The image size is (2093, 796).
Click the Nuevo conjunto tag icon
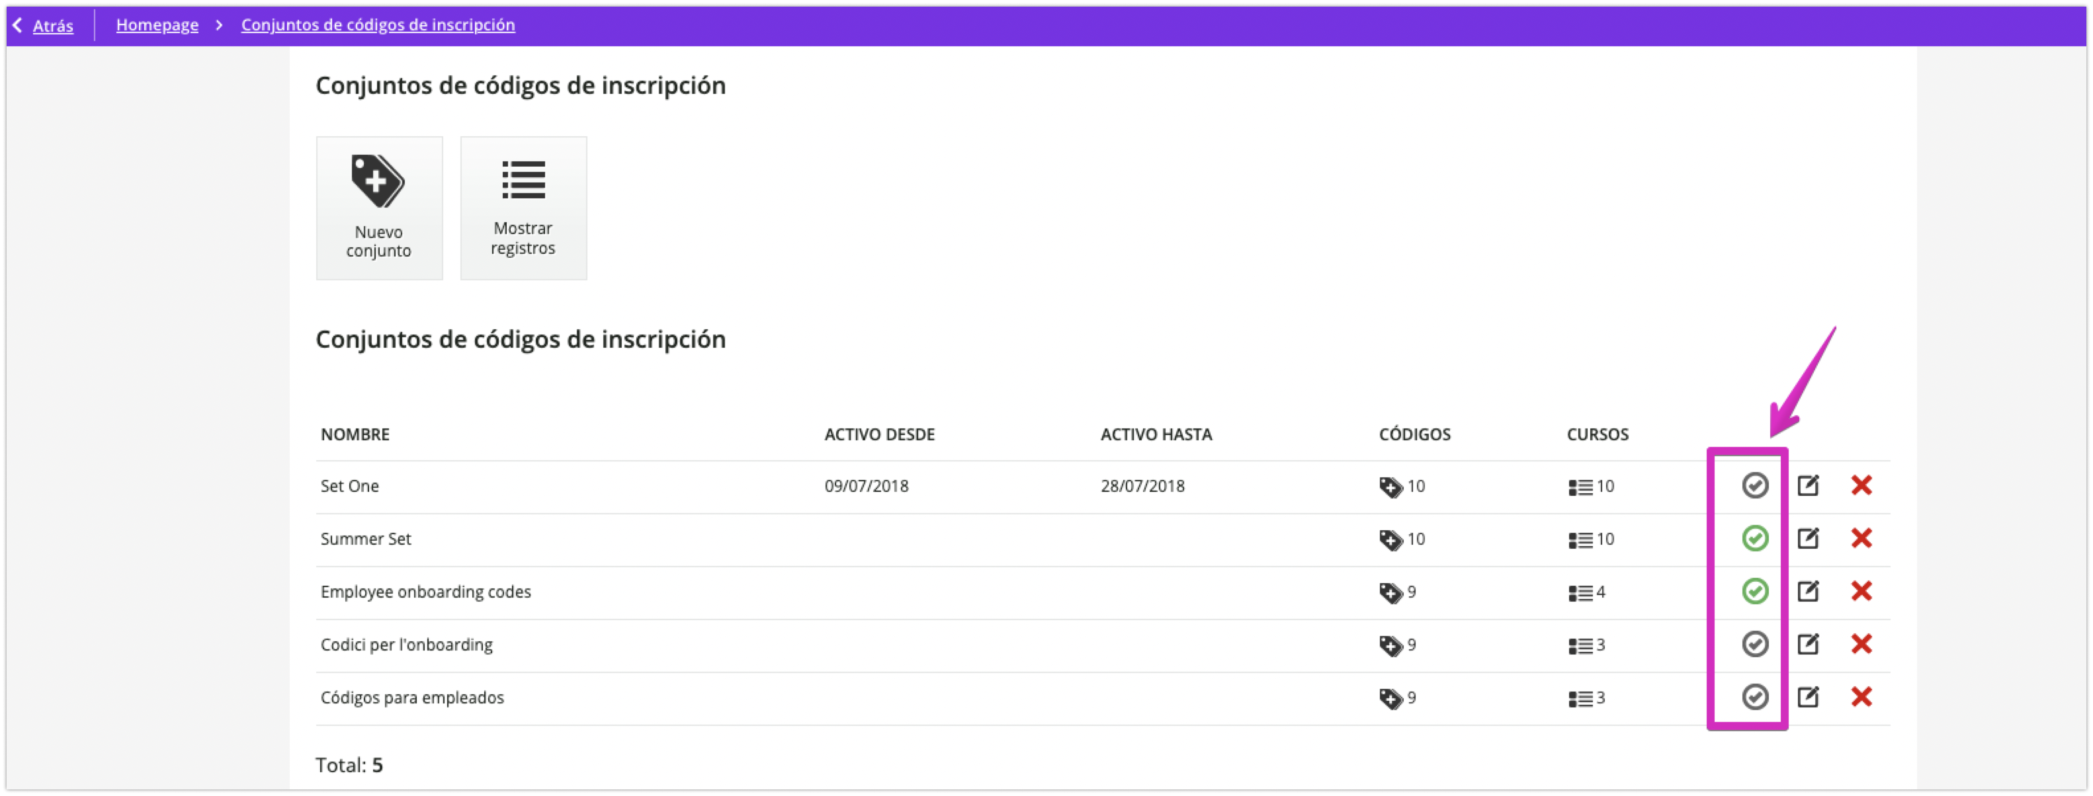coord(377,180)
